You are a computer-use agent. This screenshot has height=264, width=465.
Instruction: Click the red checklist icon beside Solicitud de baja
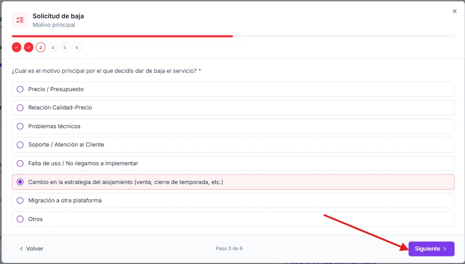click(20, 20)
